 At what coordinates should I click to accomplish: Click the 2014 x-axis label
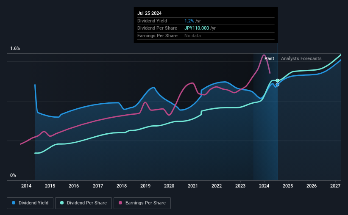tap(26, 186)
